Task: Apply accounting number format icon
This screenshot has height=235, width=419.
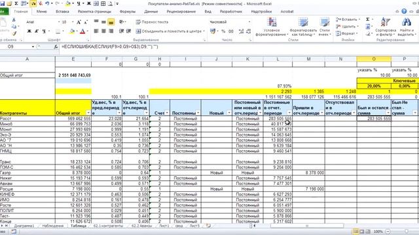Action: pyautogui.click(x=213, y=31)
